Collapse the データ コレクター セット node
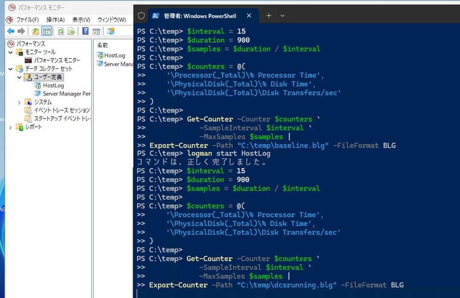The image size is (460, 298). pyautogui.click(x=10, y=69)
